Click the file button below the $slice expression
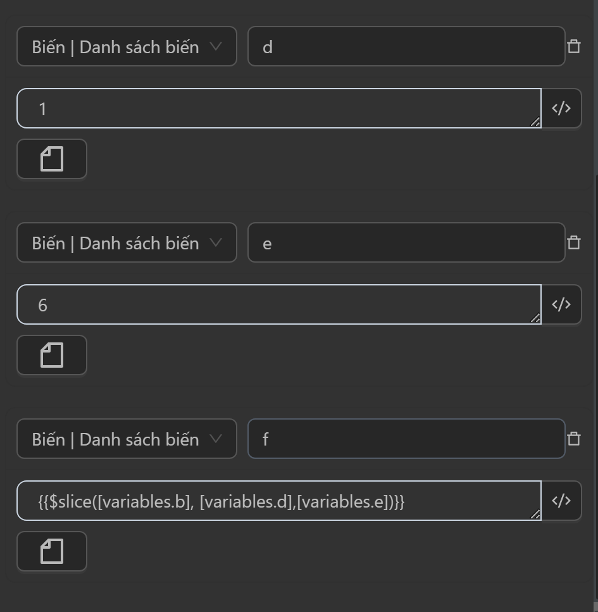Screen dimensions: 598x612 52,551
